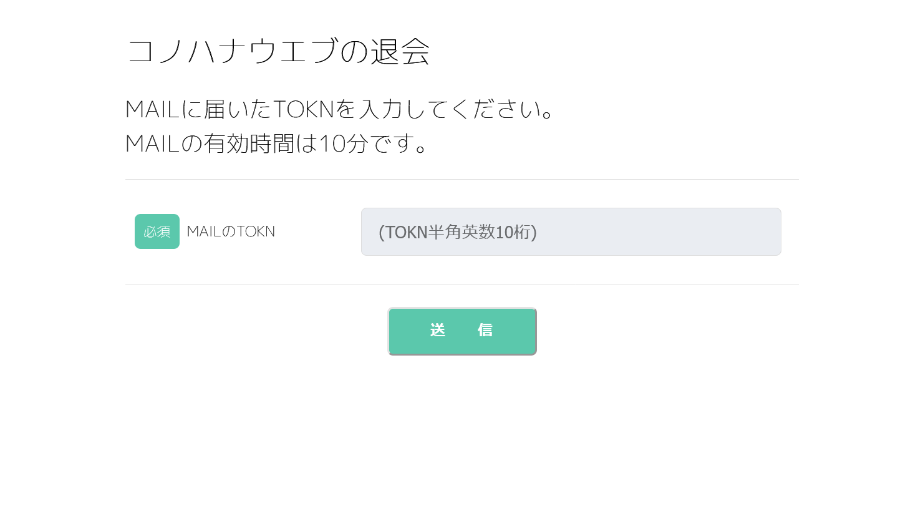The width and height of the screenshot is (923, 519).
Task: Click the word TOKN in the first instruction line
Action: click(x=304, y=109)
